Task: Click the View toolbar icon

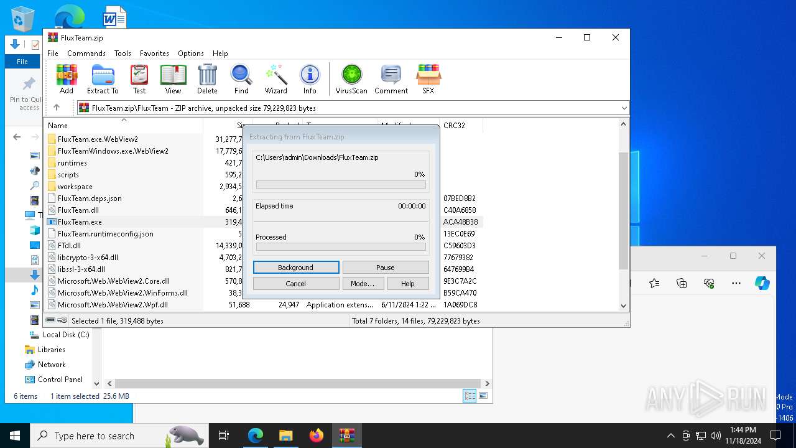Action: (173, 79)
